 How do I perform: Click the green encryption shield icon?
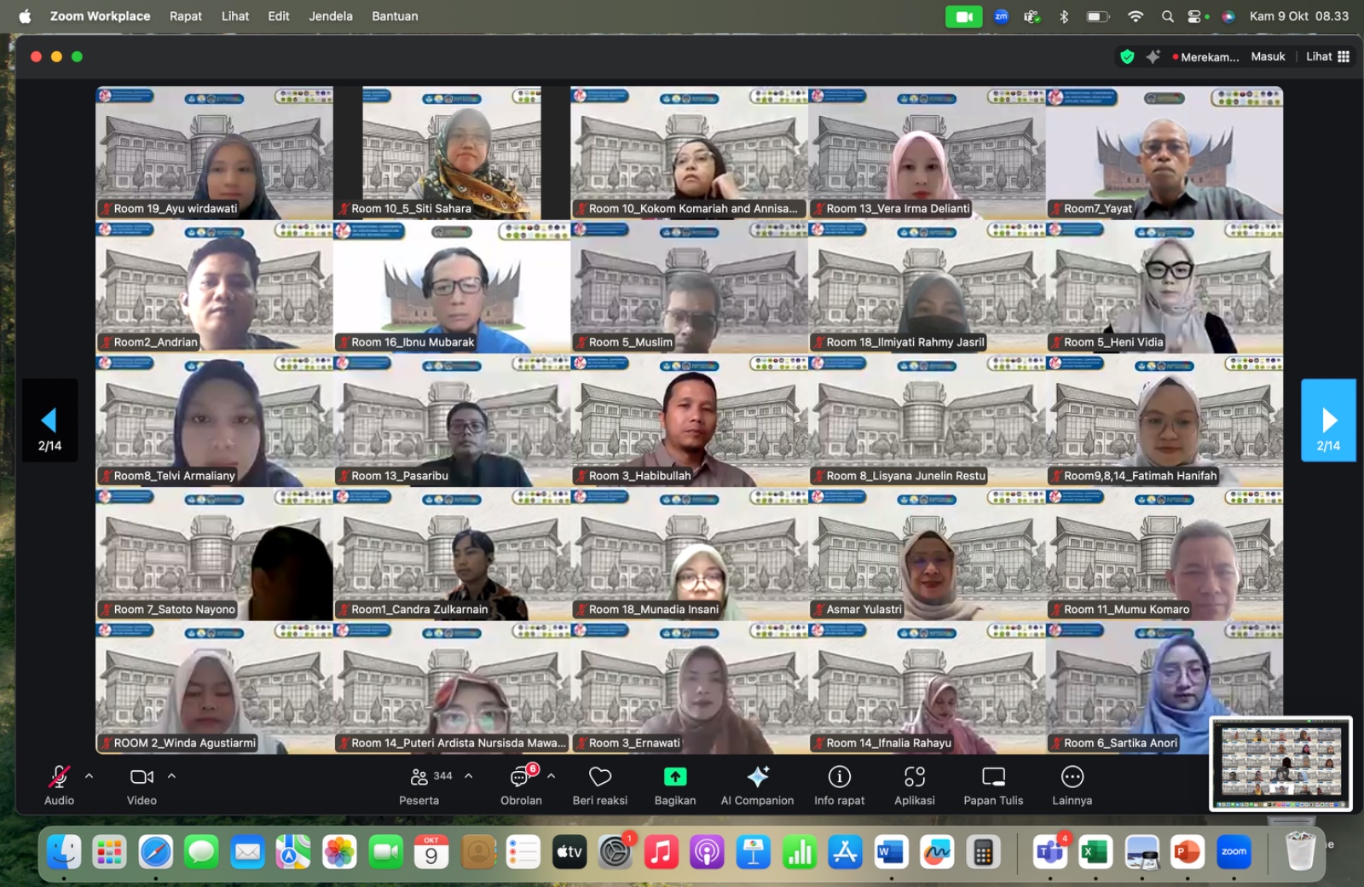1127,57
